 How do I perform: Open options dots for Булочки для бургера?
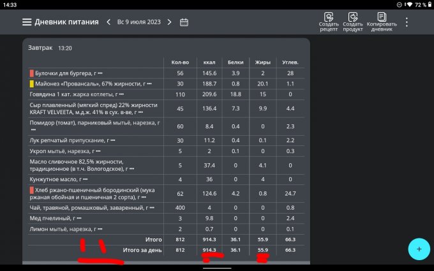(x=100, y=74)
